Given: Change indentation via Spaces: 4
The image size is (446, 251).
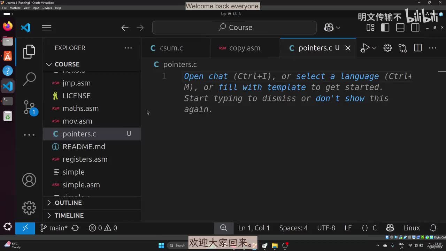Looking at the screenshot, I should tap(293, 228).
